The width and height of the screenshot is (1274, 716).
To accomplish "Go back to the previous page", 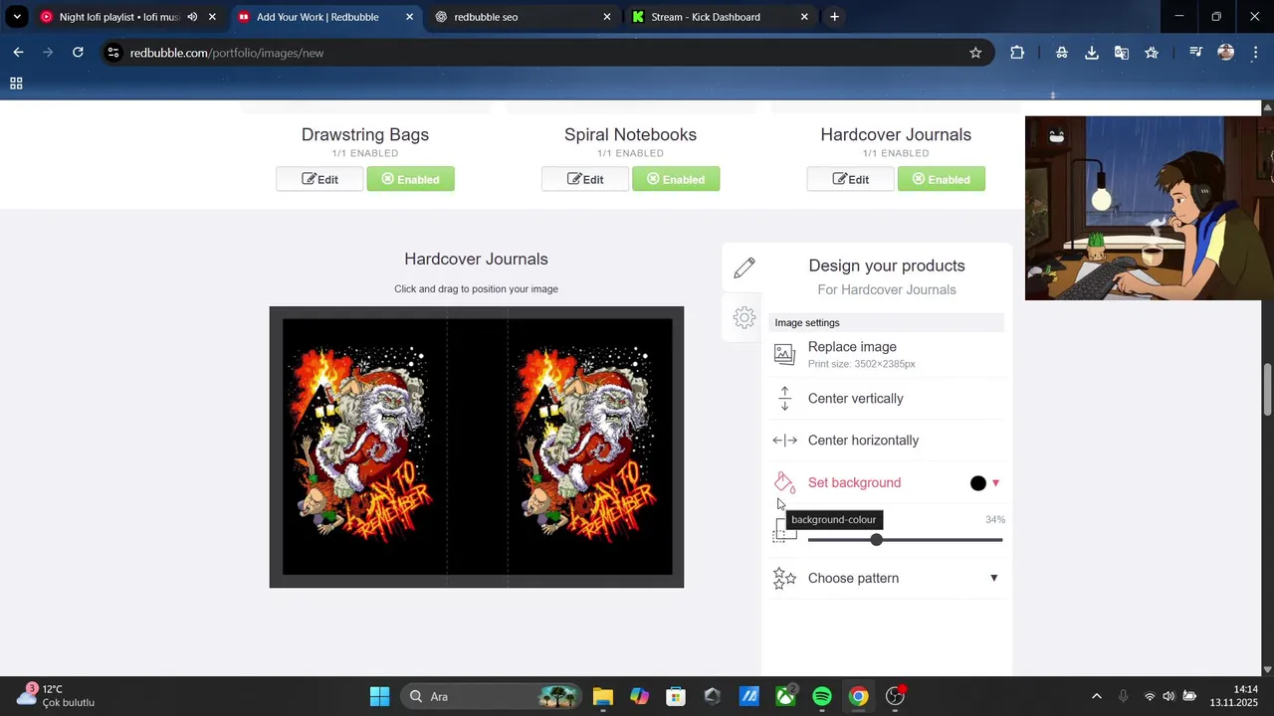I will [x=18, y=53].
